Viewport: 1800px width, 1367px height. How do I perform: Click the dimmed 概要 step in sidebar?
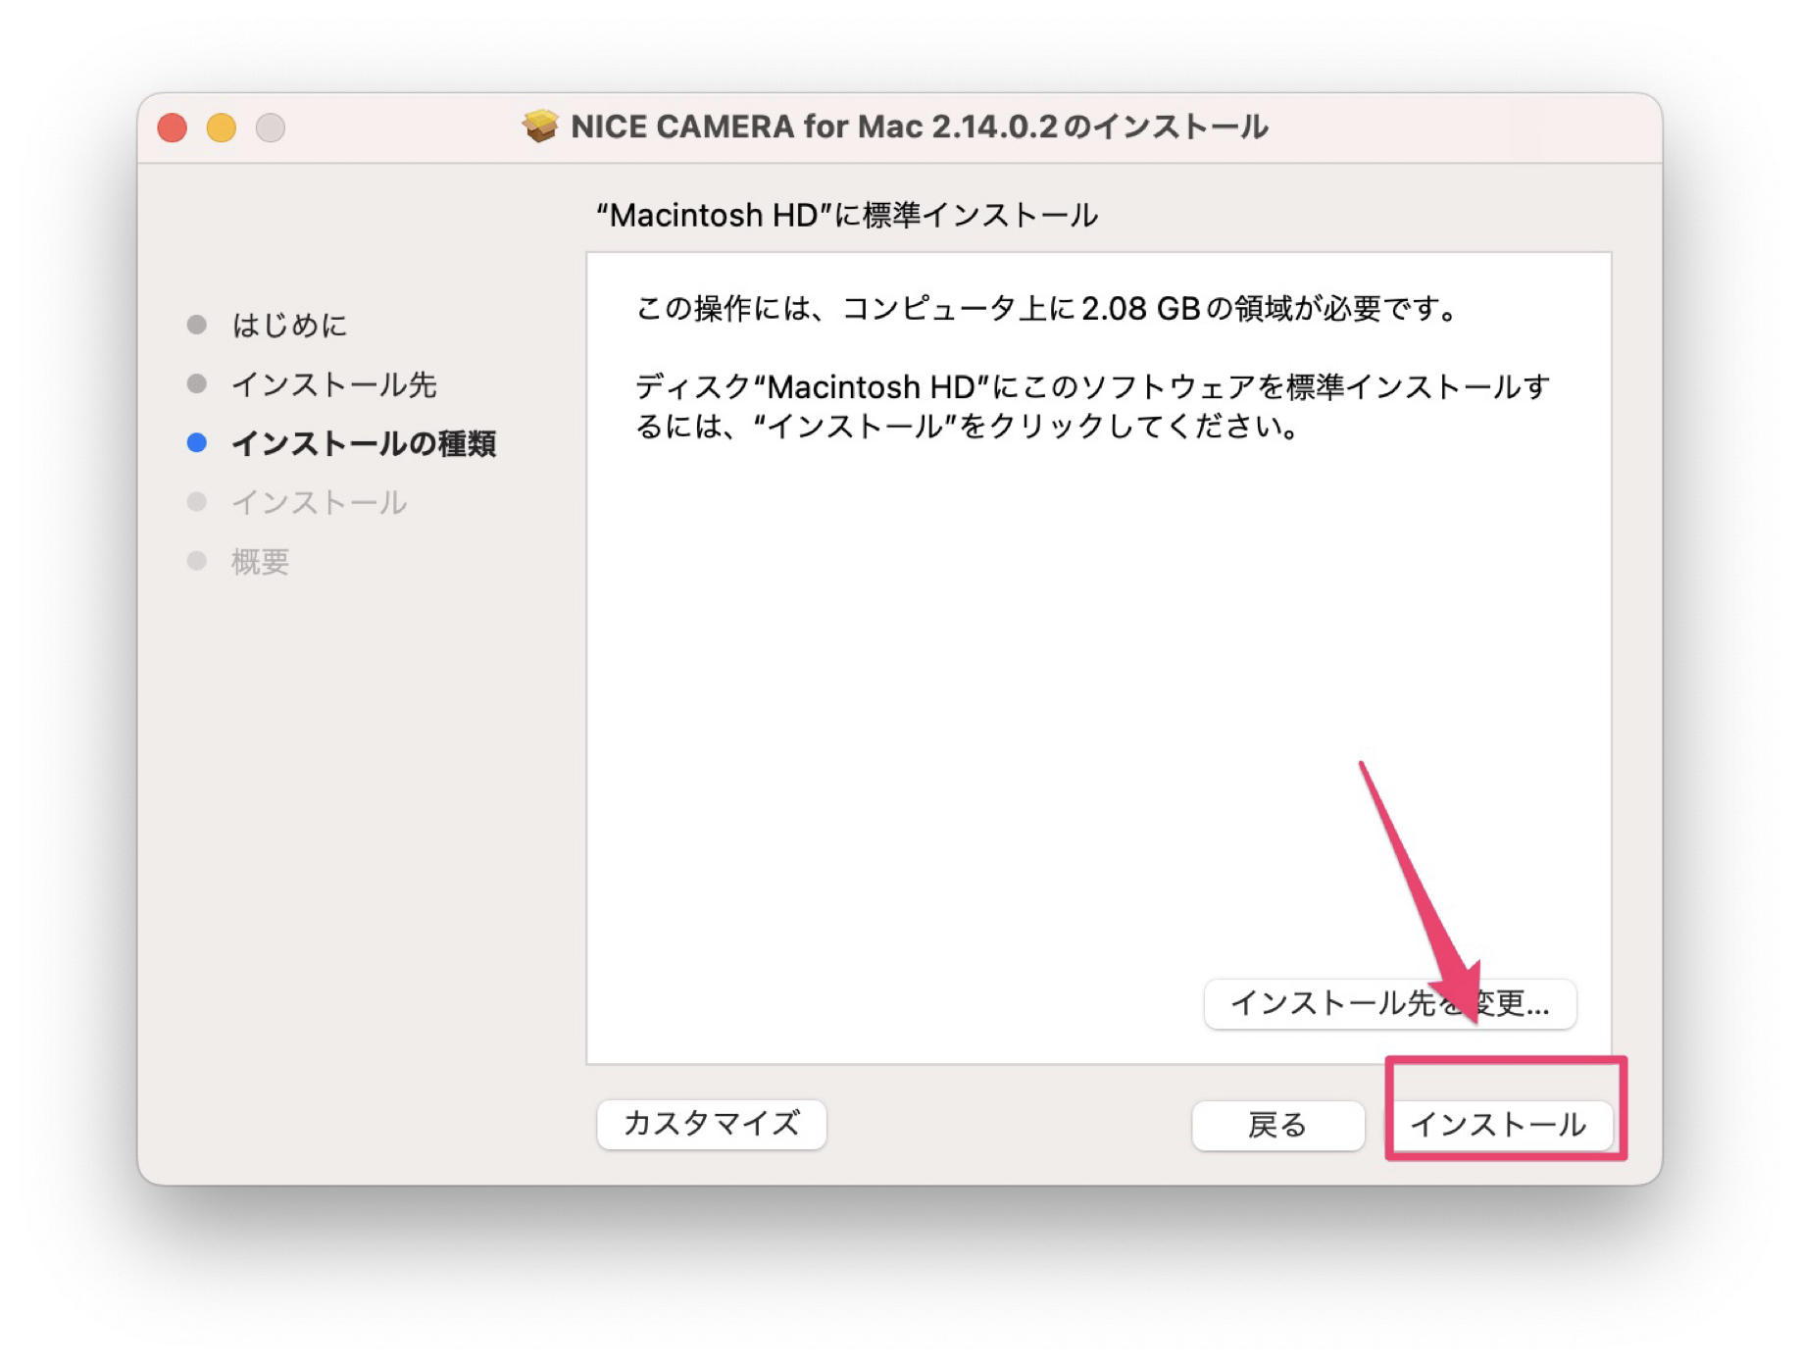[260, 561]
